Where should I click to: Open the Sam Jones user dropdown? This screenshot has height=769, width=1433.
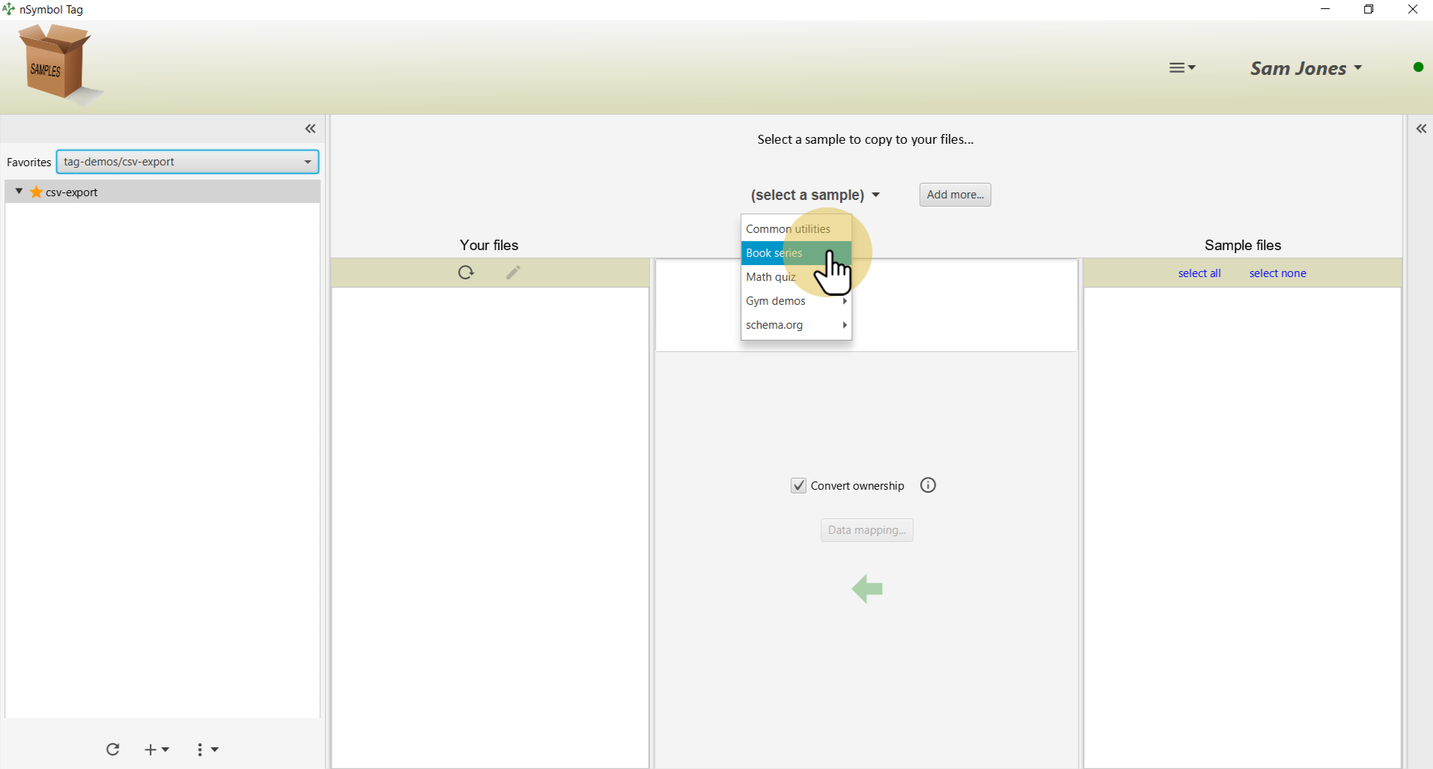click(1306, 68)
